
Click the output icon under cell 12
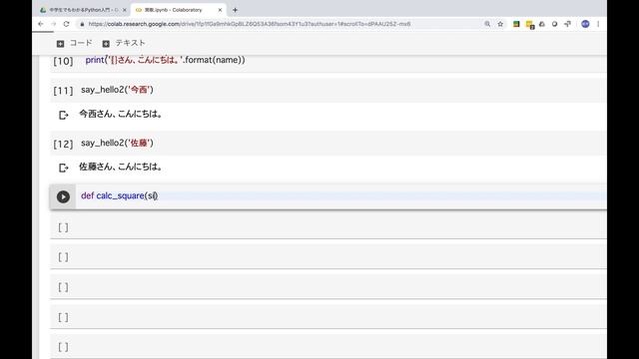63,168
